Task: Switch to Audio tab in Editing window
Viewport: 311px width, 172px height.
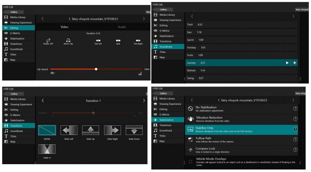Action: pos(122,27)
